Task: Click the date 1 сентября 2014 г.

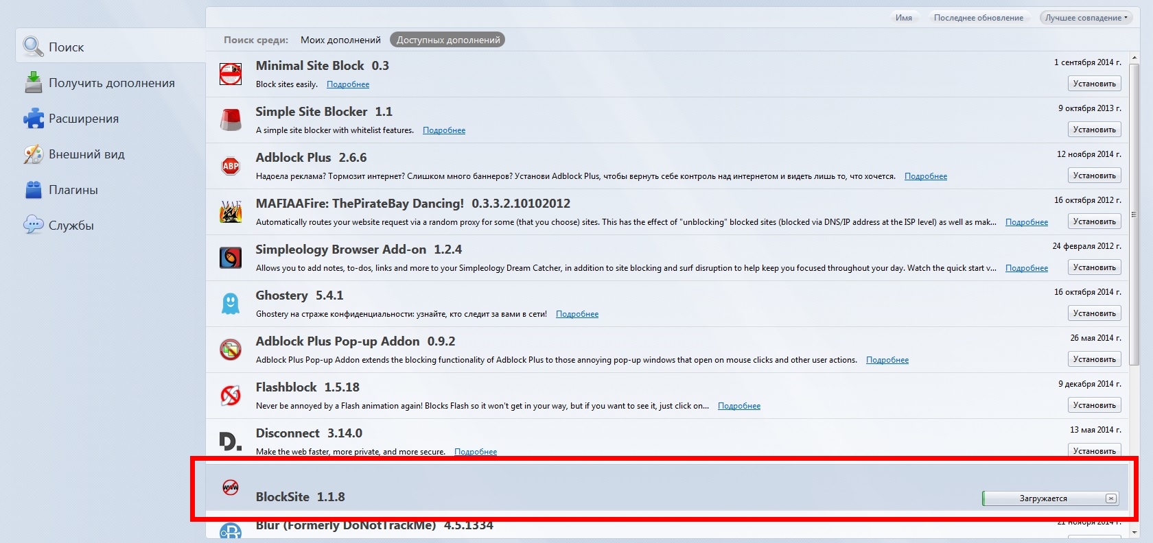Action: pos(1088,62)
